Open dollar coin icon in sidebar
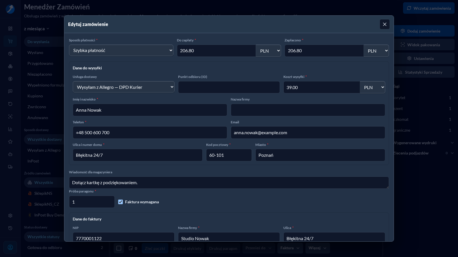Image resolution: width=458 pixels, height=257 pixels. [x=10, y=79]
